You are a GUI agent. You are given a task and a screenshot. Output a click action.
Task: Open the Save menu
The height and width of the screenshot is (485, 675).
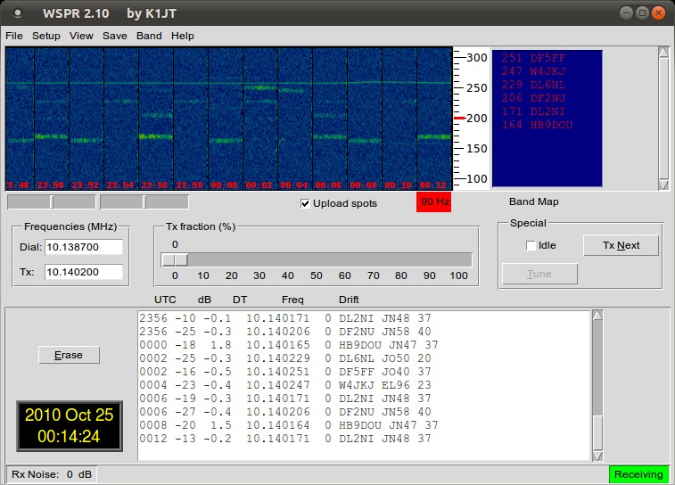click(x=114, y=36)
